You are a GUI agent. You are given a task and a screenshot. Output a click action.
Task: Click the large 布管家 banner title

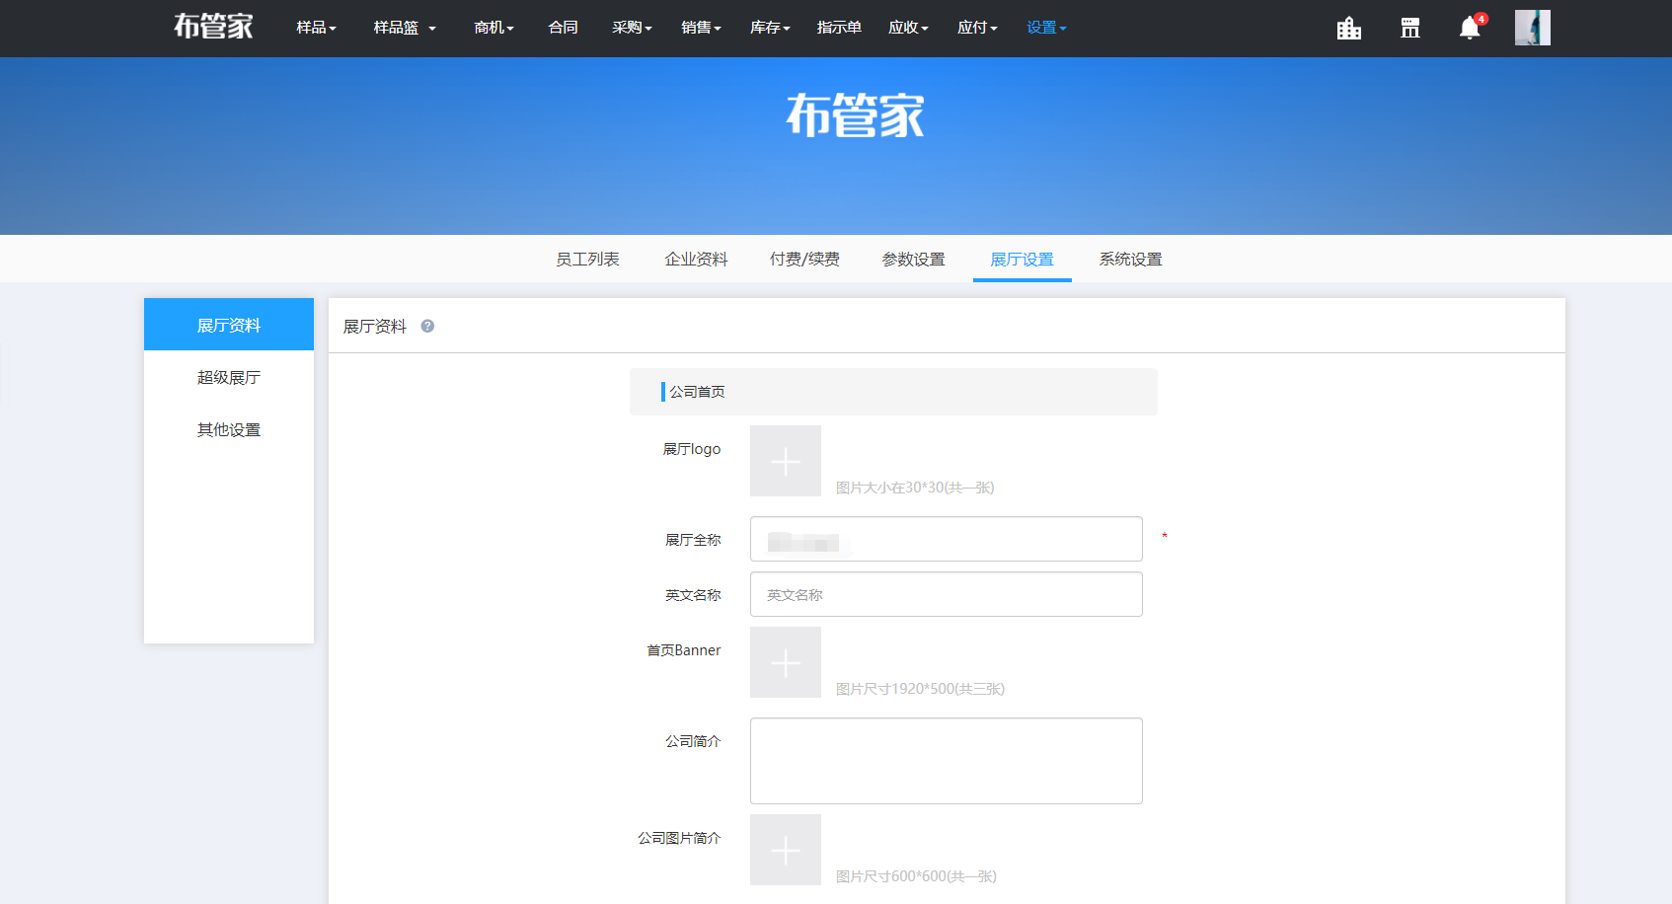click(x=856, y=115)
